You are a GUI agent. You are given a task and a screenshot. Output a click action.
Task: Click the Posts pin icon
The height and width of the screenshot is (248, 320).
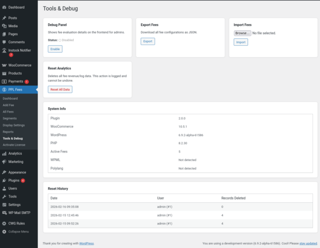click(x=4, y=18)
